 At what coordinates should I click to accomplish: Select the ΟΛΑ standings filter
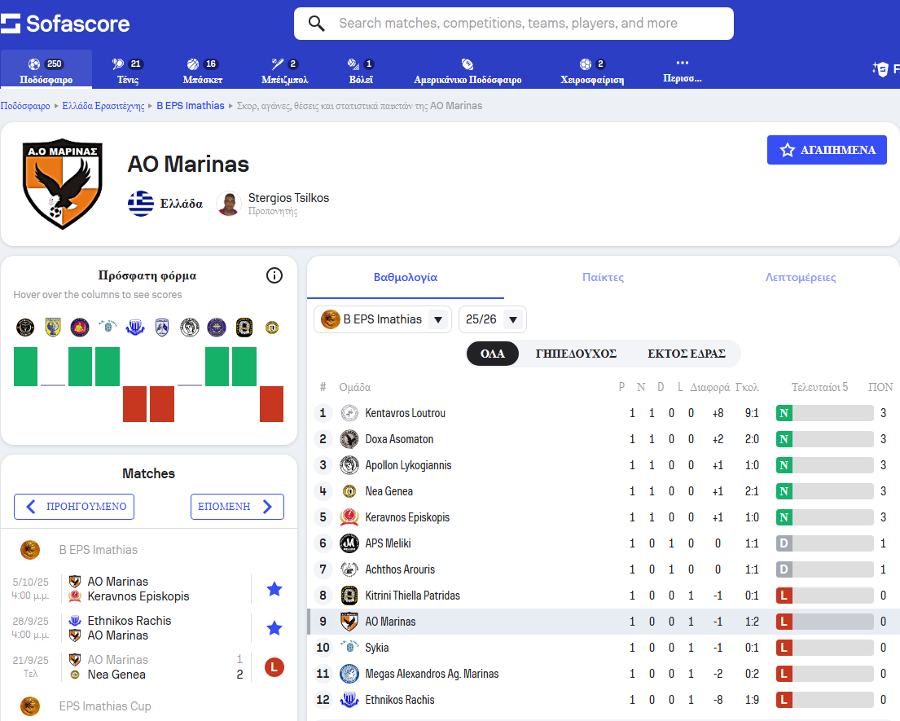(493, 354)
